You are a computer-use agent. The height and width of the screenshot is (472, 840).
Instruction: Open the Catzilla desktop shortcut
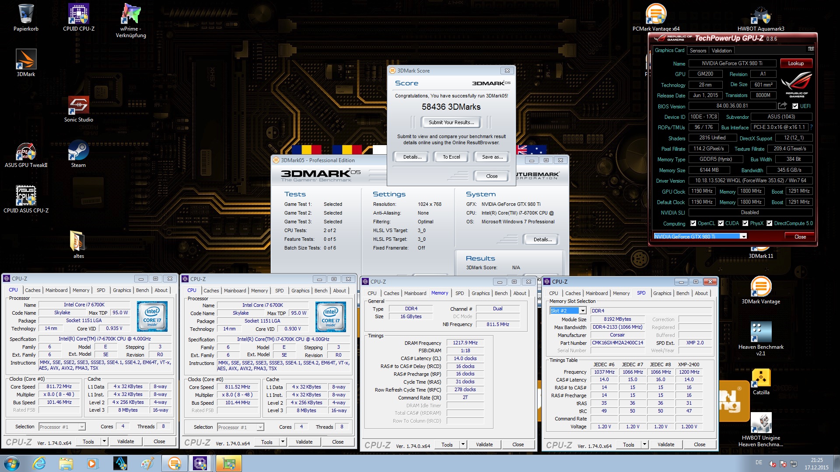coord(761,381)
